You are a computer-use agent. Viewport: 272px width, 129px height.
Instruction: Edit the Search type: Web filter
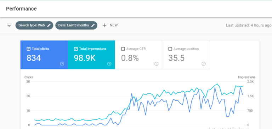pos(34,25)
